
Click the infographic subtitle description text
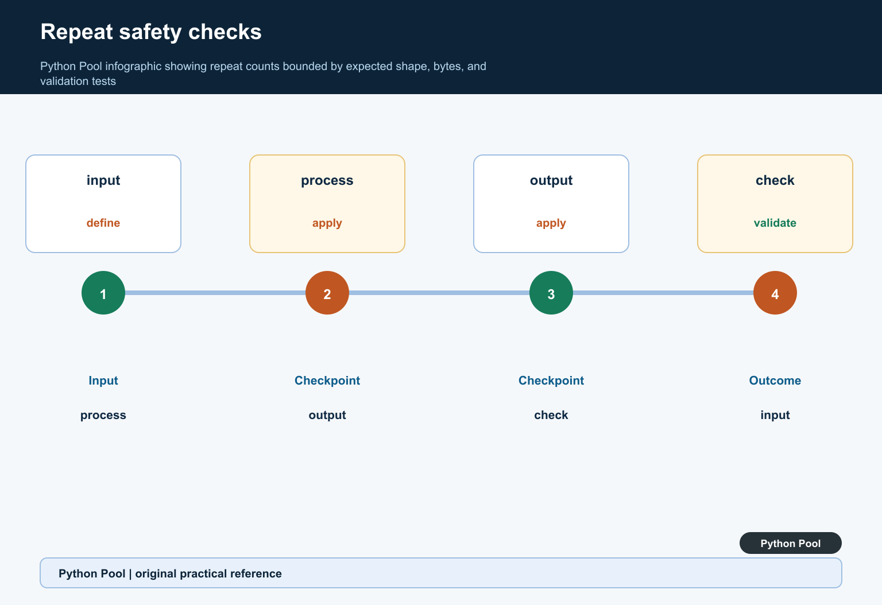point(263,73)
